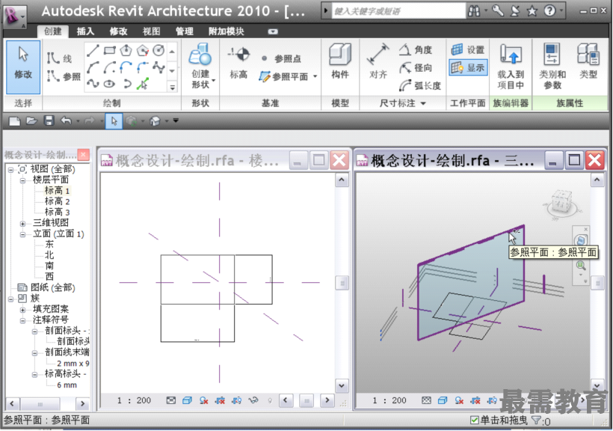Image resolution: width=613 pixels, height=431 pixels.
Task: Click the Reference Plane (参照平面) tool
Action: (284, 77)
